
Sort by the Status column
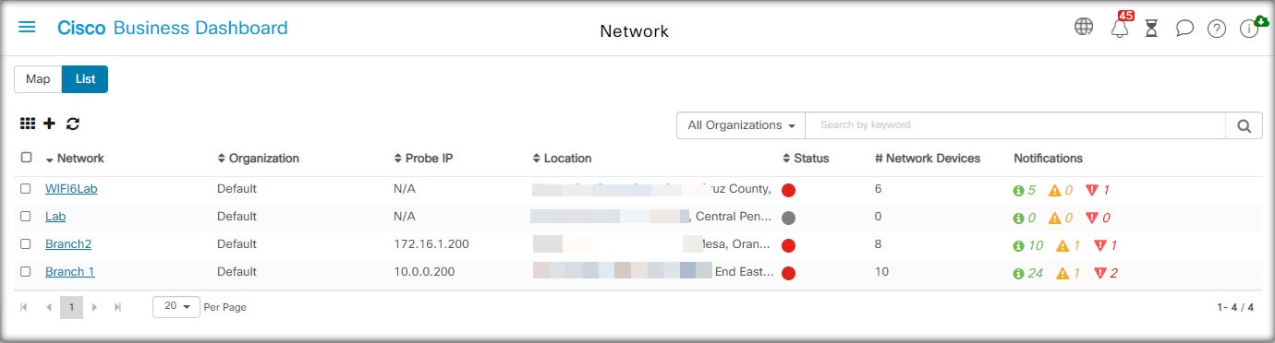(x=806, y=159)
